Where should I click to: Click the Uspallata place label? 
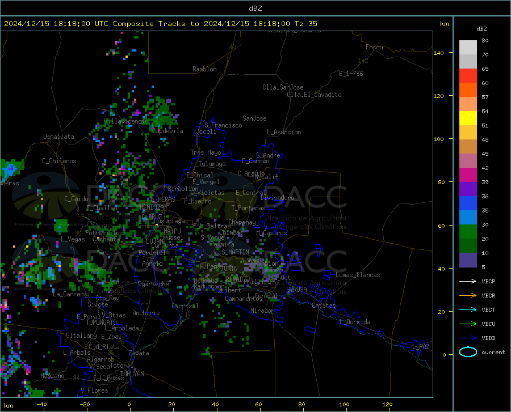click(58, 137)
